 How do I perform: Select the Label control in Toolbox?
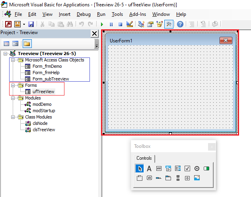pyautogui.click(x=149, y=168)
